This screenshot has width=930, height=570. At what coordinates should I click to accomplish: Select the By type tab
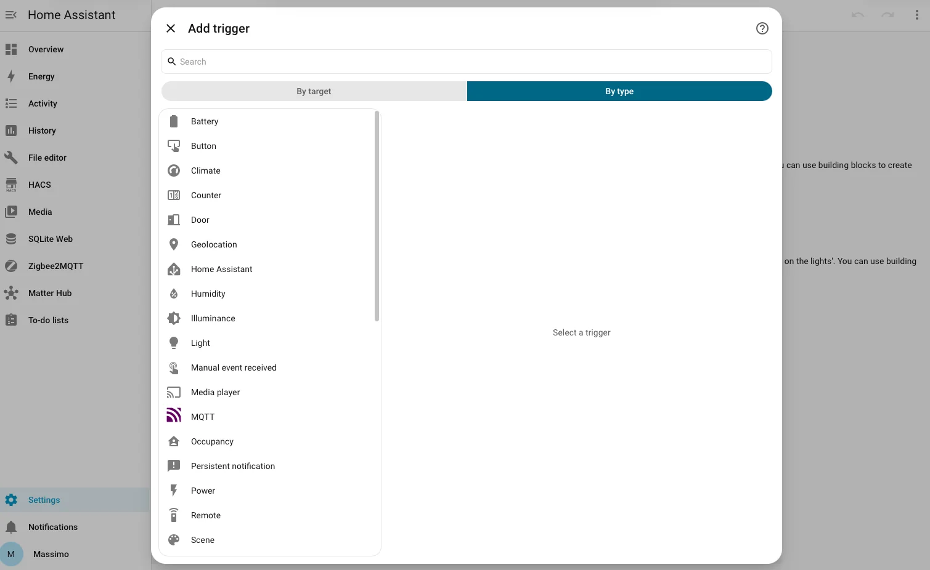coord(619,91)
